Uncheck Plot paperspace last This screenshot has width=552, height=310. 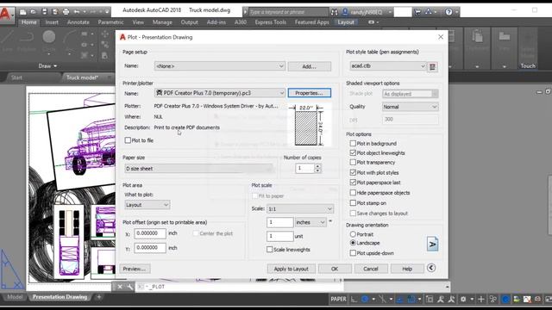pyautogui.click(x=353, y=183)
